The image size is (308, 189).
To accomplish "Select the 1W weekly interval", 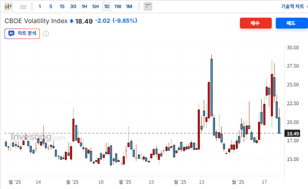I will (x=118, y=6).
